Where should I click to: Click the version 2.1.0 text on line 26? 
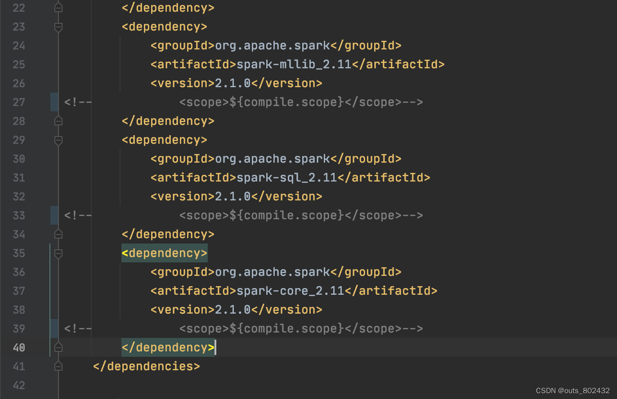coord(236,83)
